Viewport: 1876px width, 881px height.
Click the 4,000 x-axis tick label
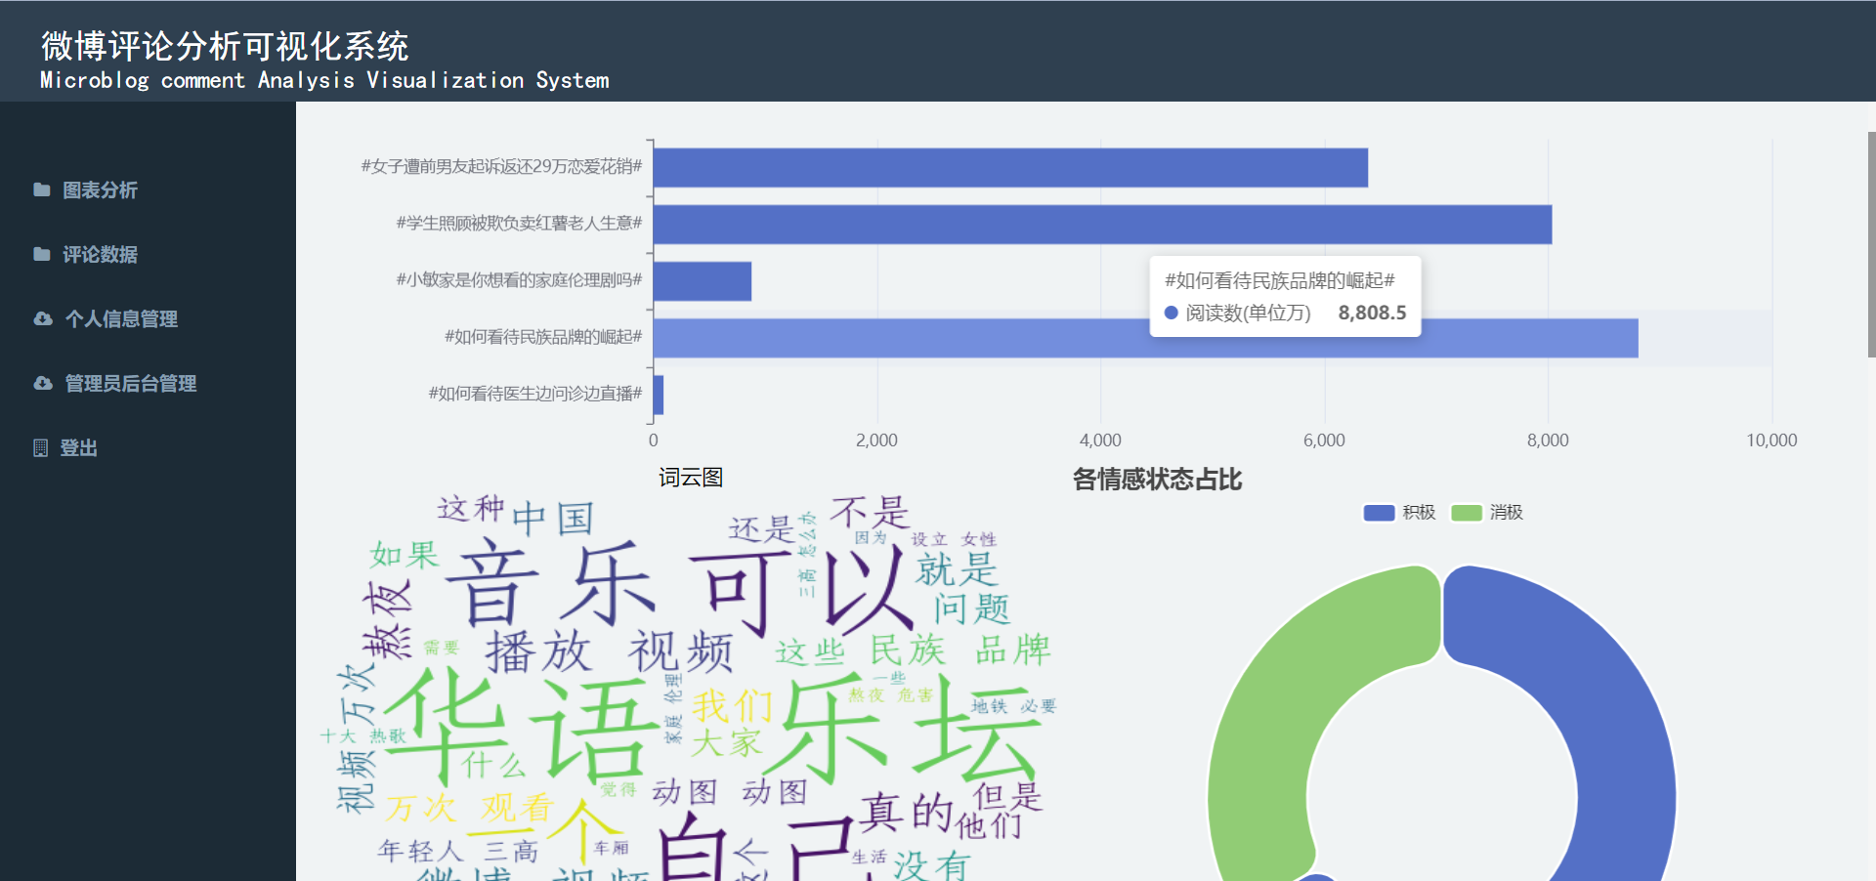tap(1100, 440)
